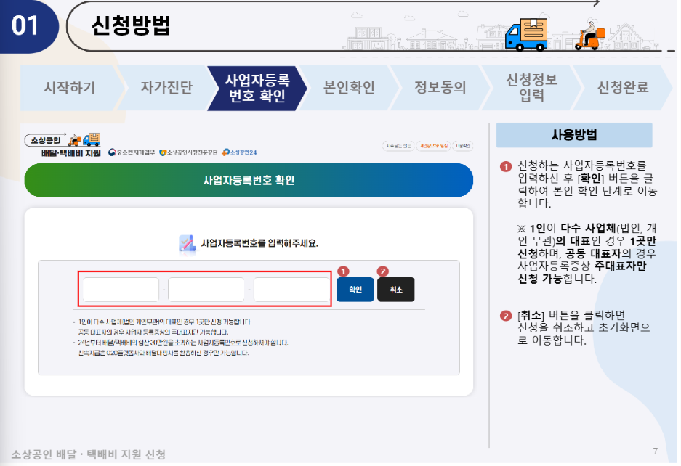Click the note beginning 공동 대표자의 경우
This screenshot has width=681, height=466.
[153, 332]
